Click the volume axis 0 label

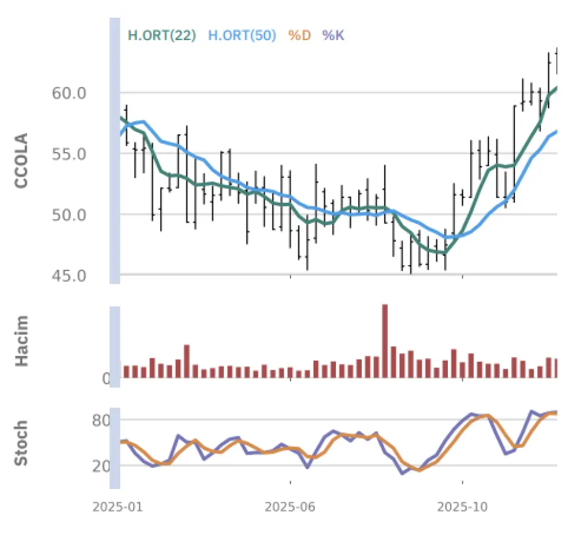pyautogui.click(x=105, y=379)
